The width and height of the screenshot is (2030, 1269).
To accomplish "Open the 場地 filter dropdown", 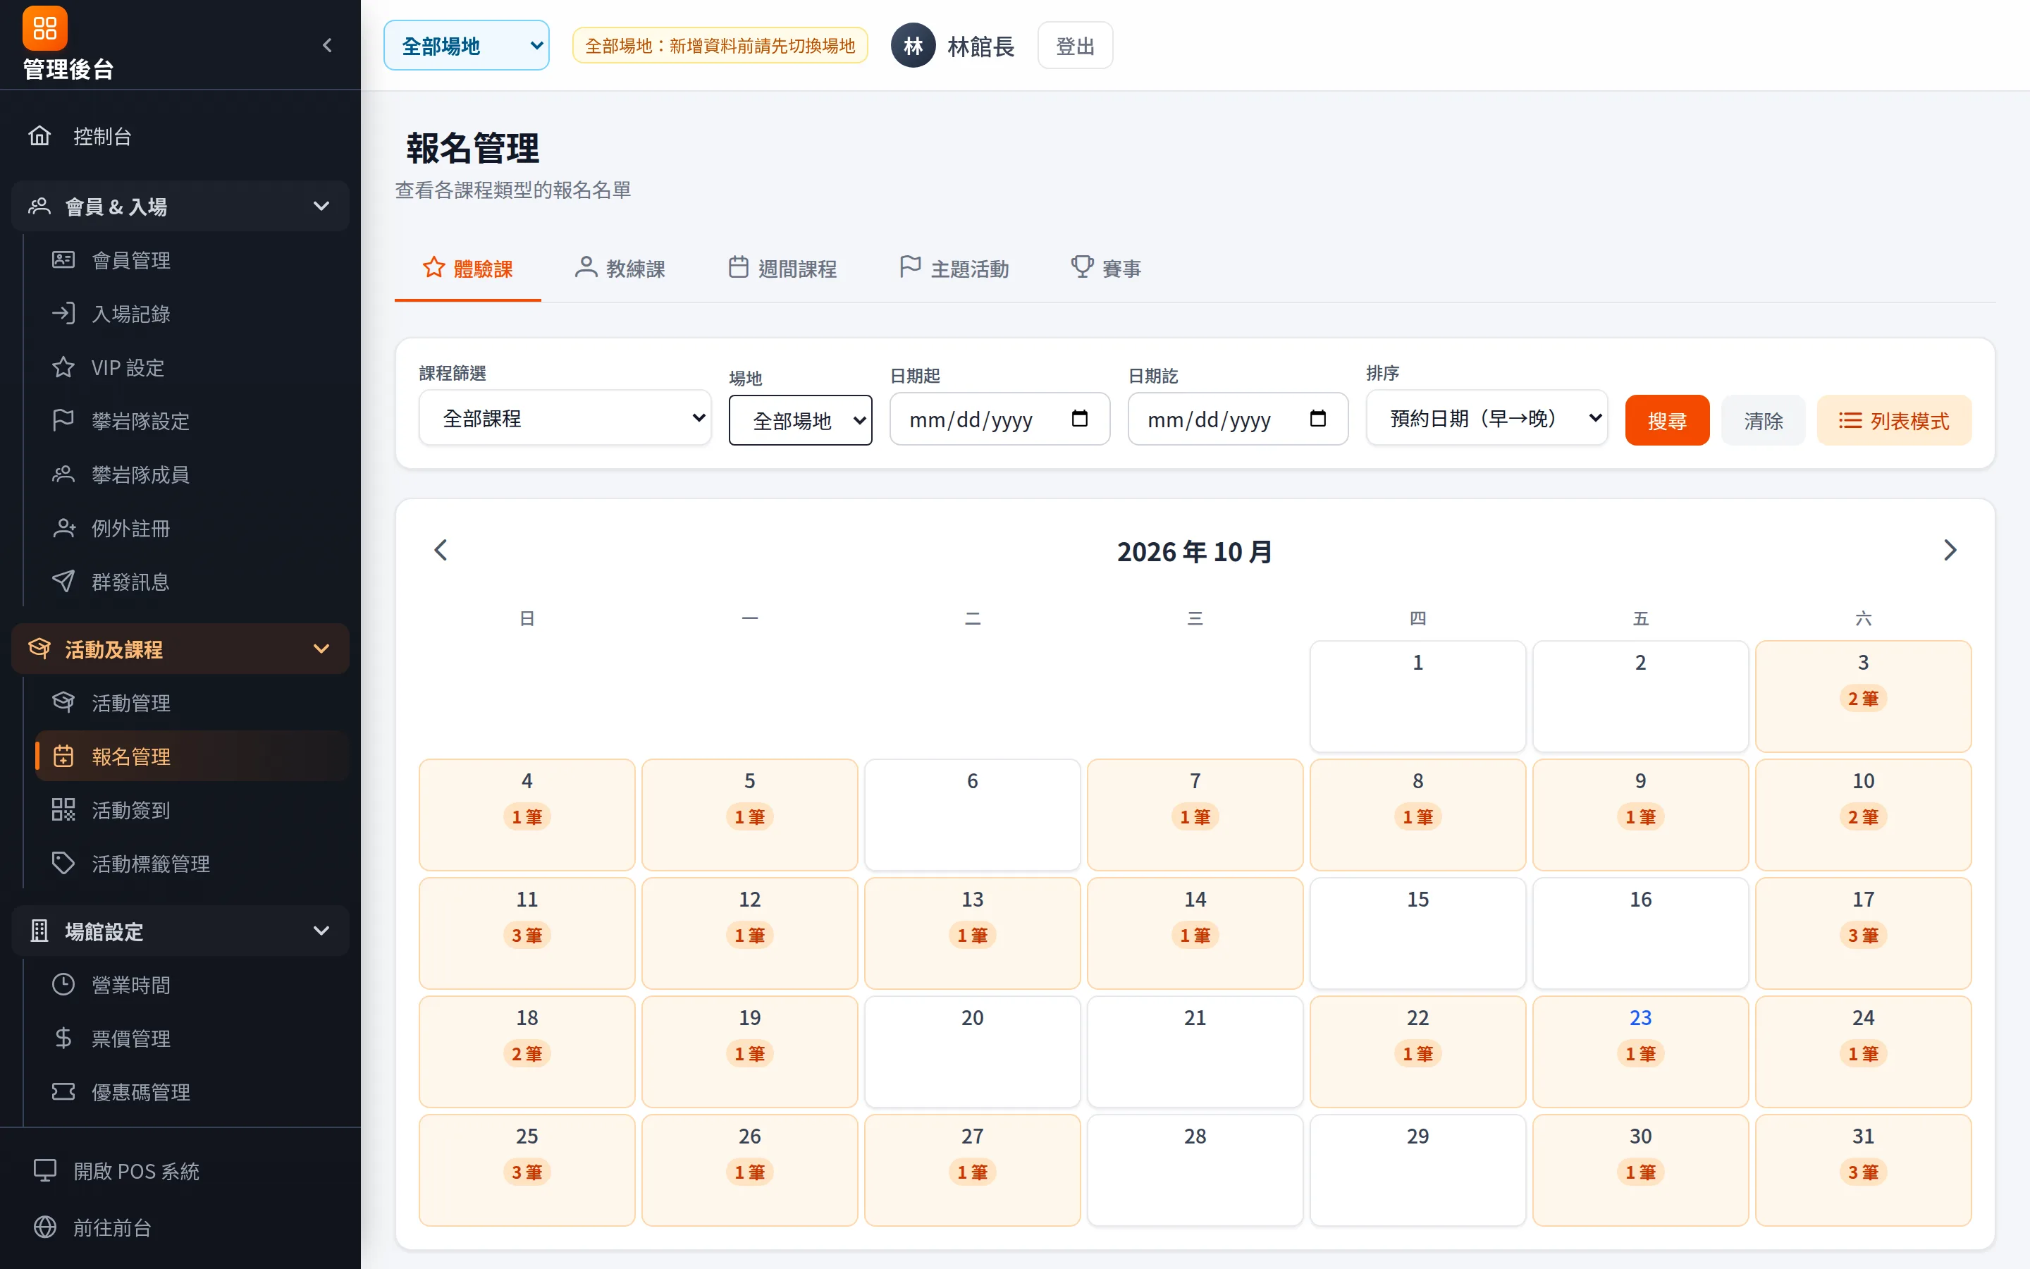I will (800, 419).
